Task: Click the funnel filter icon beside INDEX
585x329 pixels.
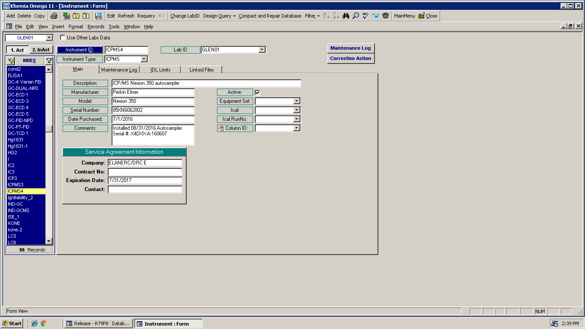Action: pos(49,61)
